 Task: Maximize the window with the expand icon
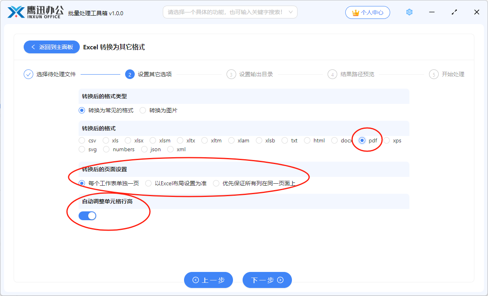[x=454, y=12]
